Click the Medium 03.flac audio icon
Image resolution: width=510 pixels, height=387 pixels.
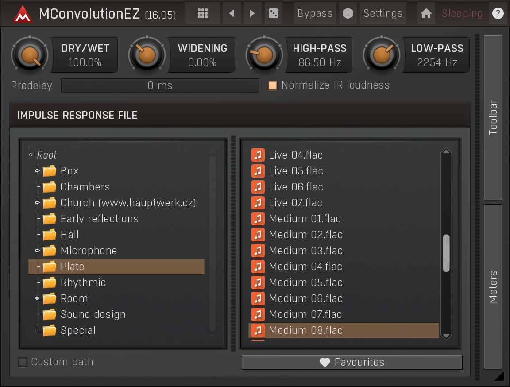coord(258,251)
